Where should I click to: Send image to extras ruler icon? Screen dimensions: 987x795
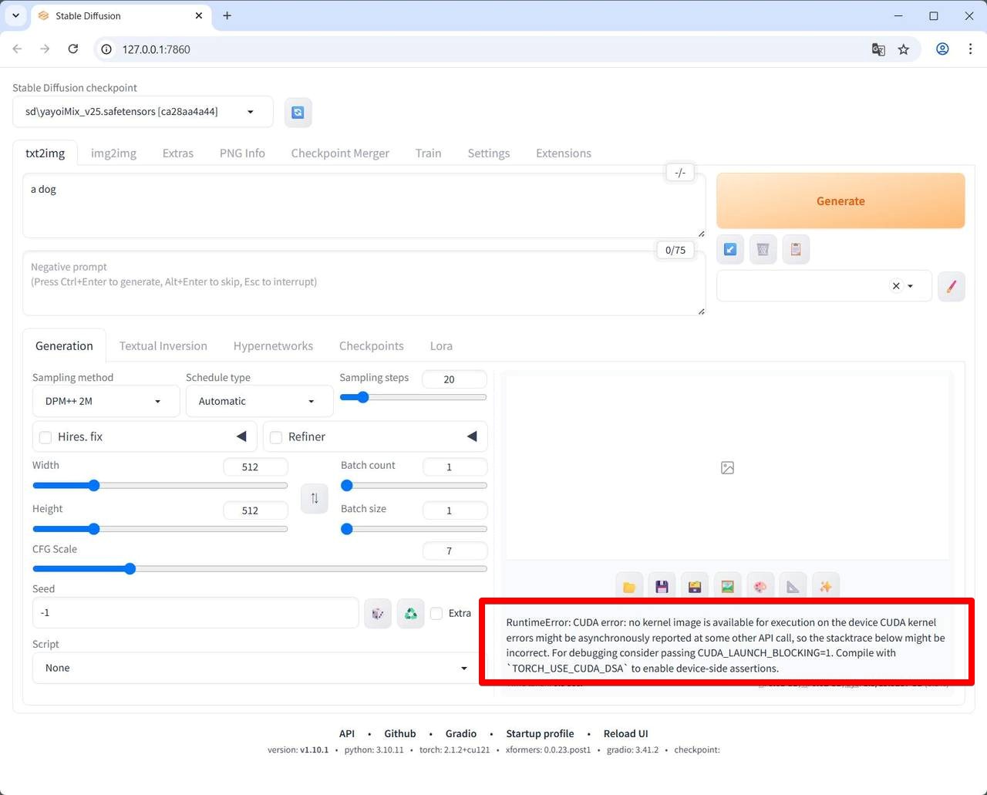[793, 587]
